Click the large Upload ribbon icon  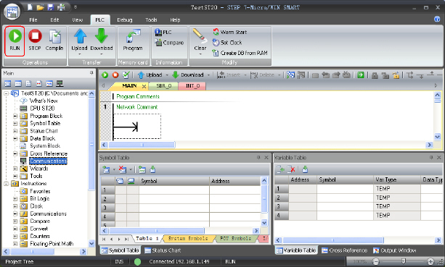point(80,36)
